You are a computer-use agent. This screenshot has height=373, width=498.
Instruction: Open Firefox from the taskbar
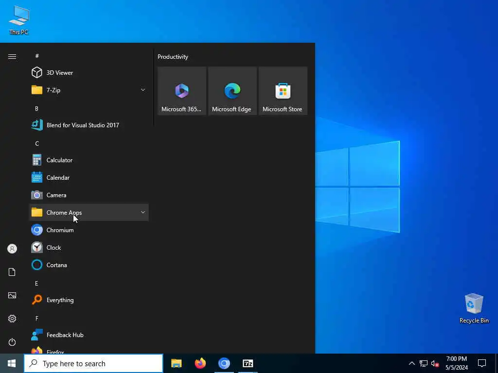click(x=200, y=363)
